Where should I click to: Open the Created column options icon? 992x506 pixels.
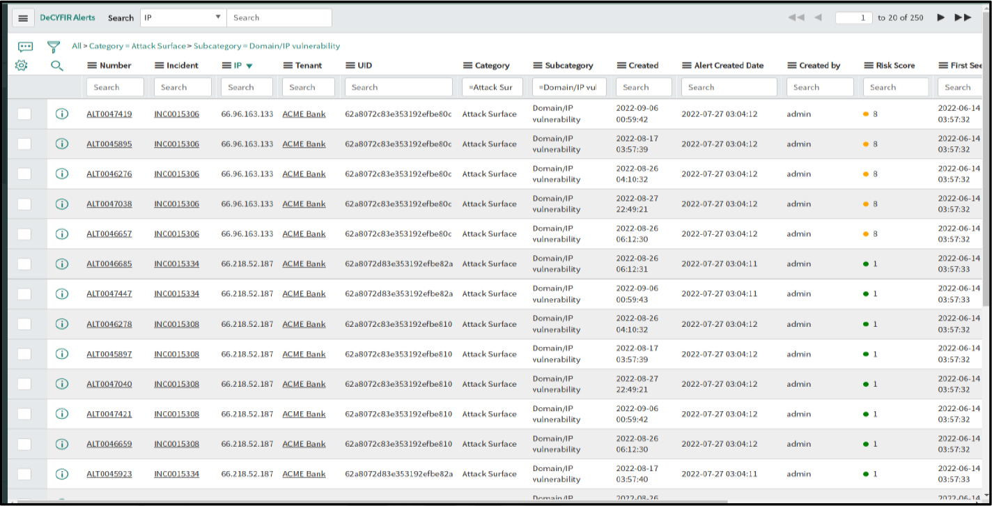tap(621, 66)
